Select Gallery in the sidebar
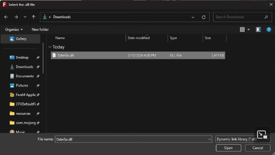 [x=20, y=39]
